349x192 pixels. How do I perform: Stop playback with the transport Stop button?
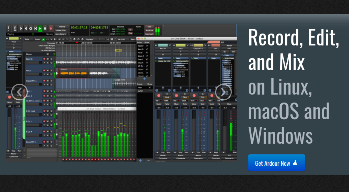(45, 28)
